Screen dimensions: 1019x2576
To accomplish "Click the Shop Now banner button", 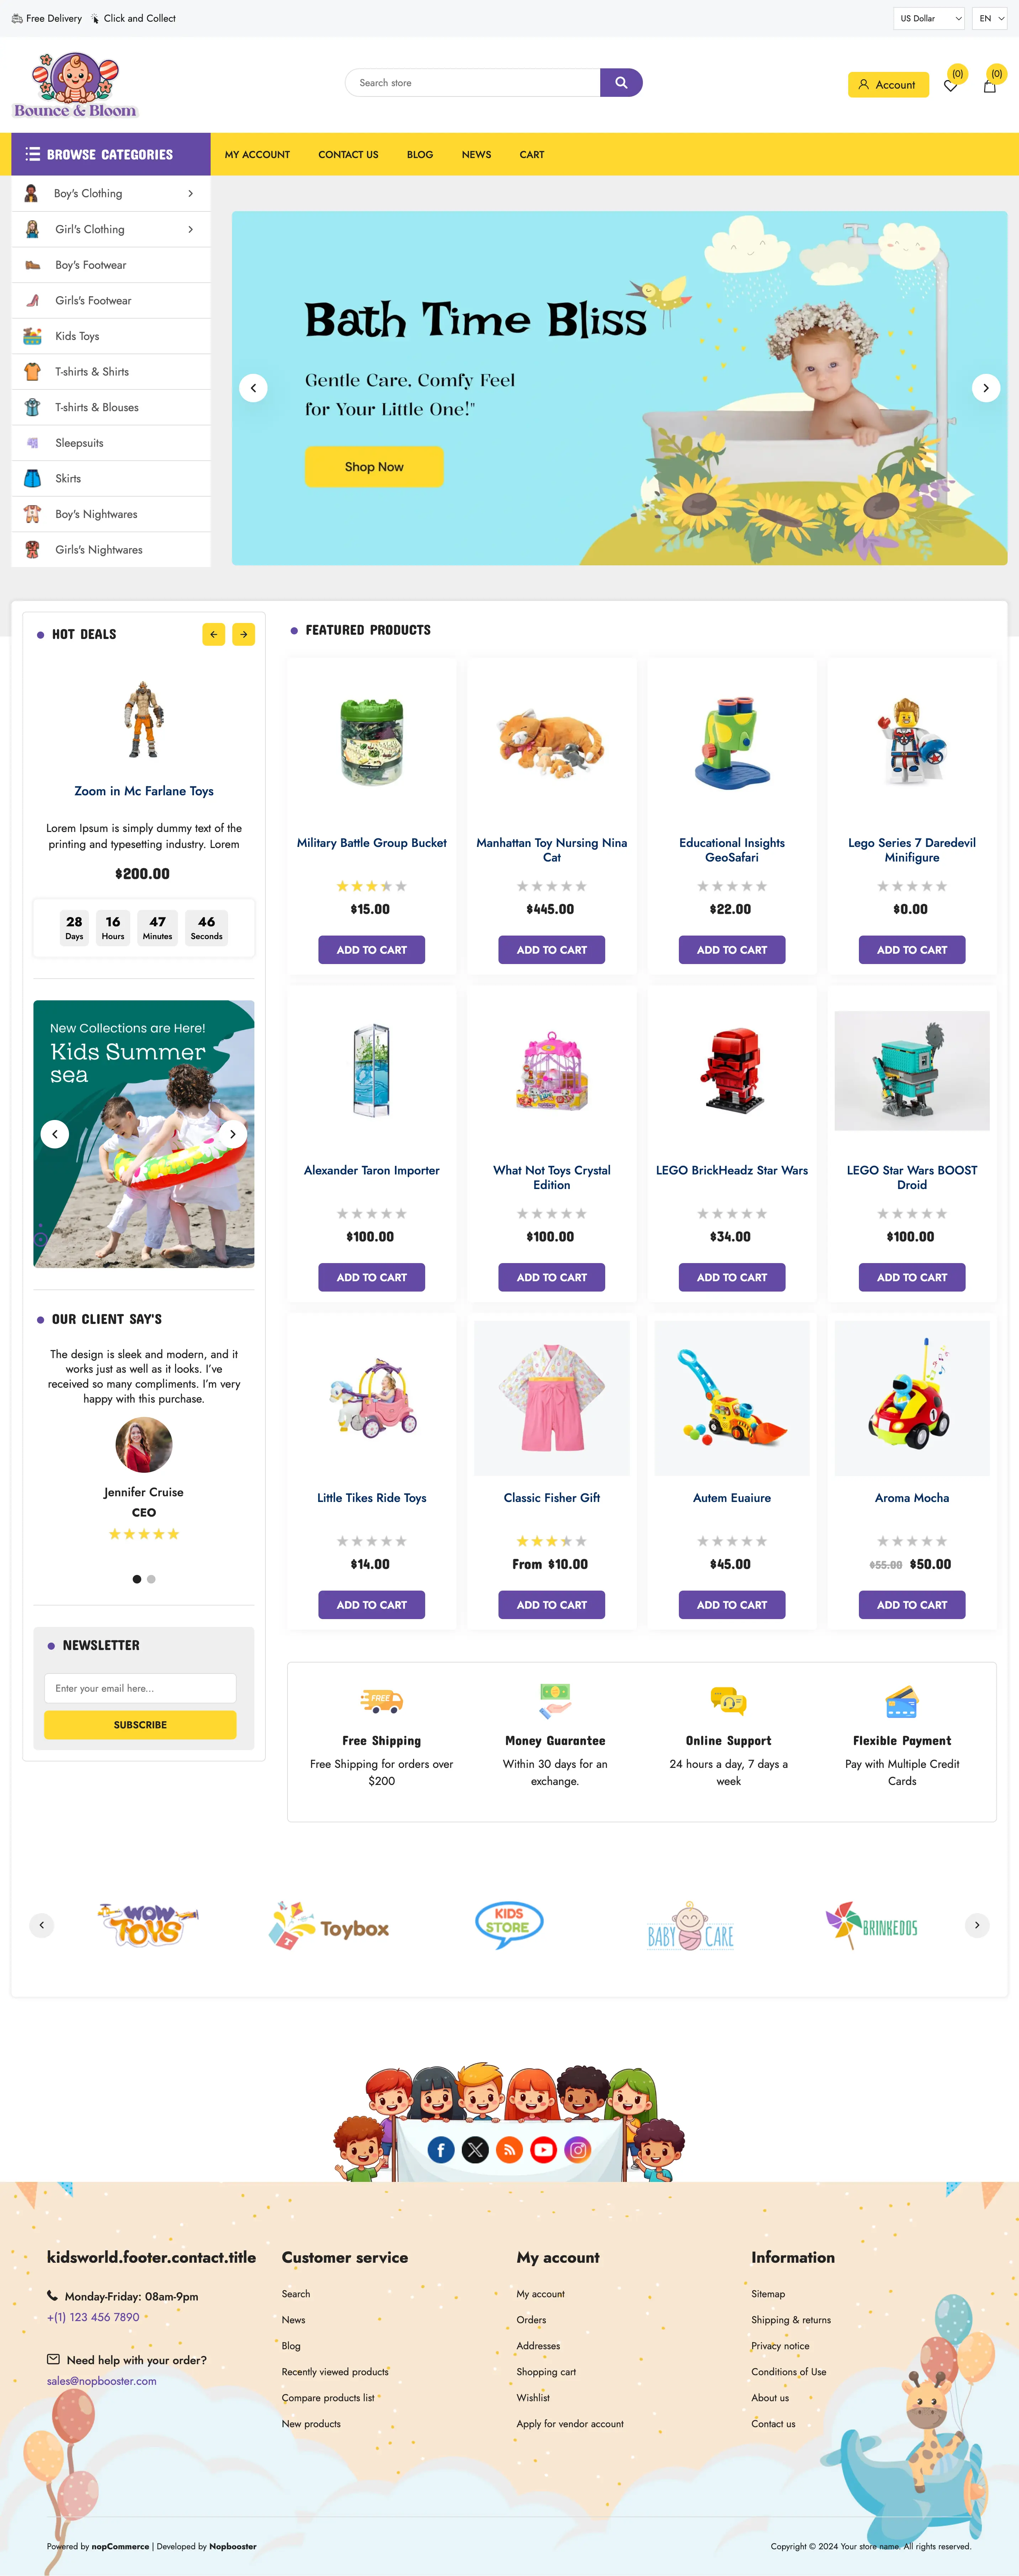I will [x=374, y=467].
